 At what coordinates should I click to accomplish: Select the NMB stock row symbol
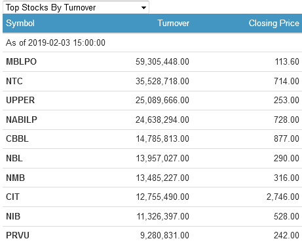coord(15,178)
